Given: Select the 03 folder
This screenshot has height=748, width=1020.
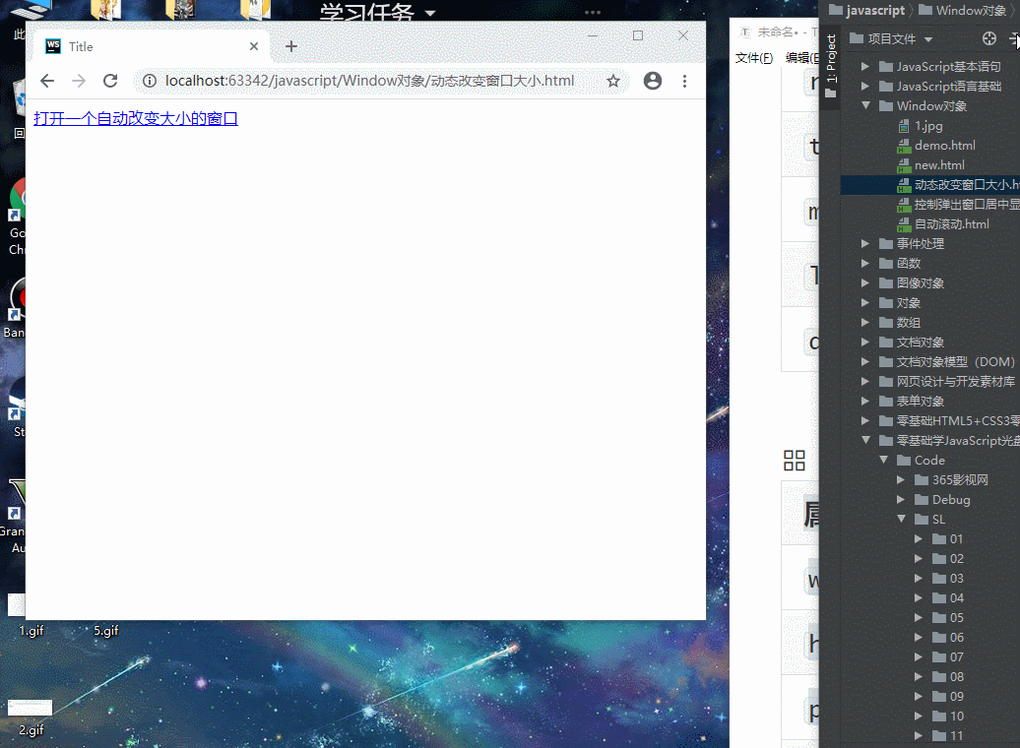Looking at the screenshot, I should (948, 579).
